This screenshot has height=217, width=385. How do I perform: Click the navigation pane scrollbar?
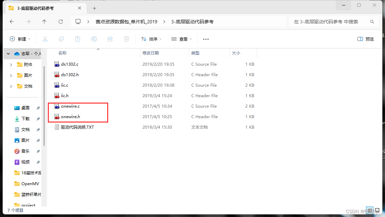click(44, 106)
